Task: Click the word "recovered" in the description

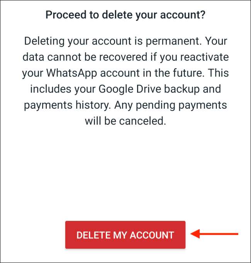Action: [x=126, y=57]
